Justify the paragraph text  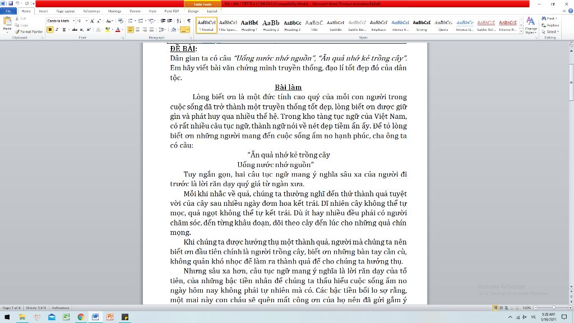151,30
